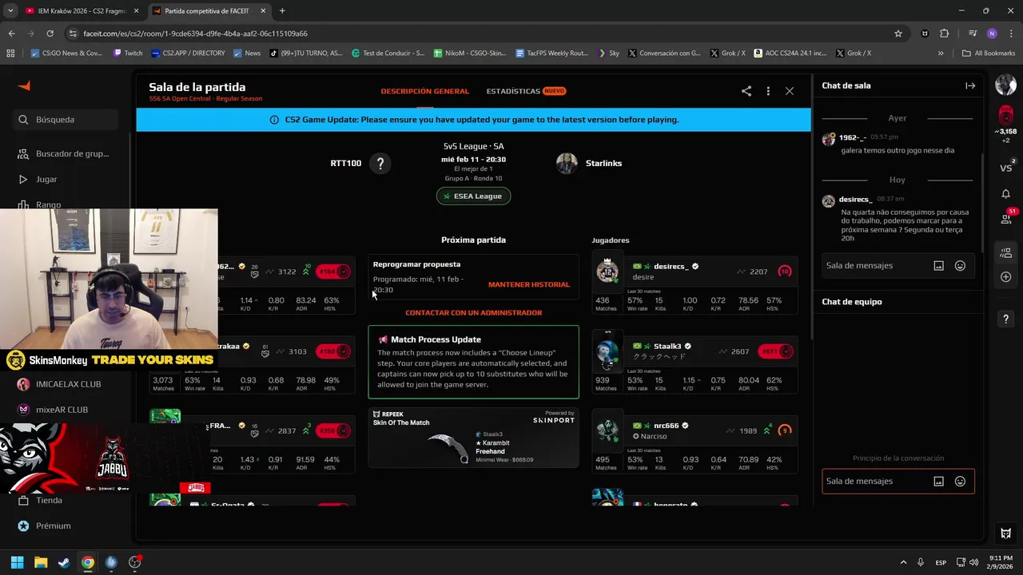Bookmark this page with star icon
This screenshot has height=575, width=1023.
898,34
